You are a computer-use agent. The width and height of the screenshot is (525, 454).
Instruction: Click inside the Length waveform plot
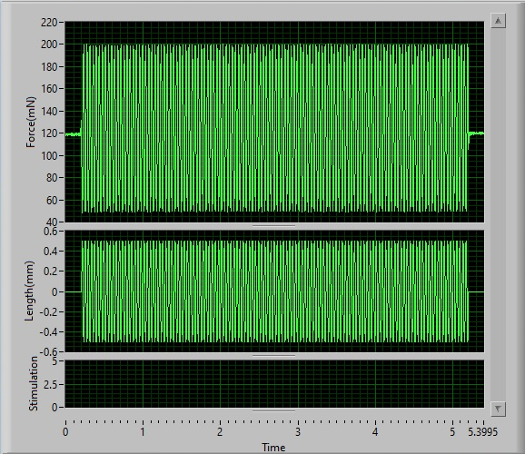click(274, 291)
